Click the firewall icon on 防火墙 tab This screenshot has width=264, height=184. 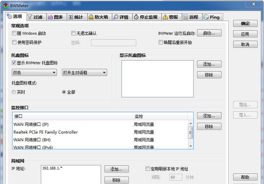tap(91, 17)
